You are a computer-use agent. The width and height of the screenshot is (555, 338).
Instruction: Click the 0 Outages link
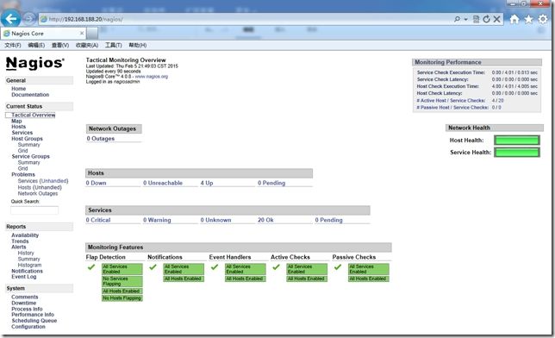(x=101, y=139)
